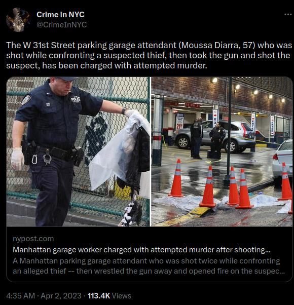The image size is (294, 305).
Task: Open the nypost.com source domain link
Action: tap(33, 239)
